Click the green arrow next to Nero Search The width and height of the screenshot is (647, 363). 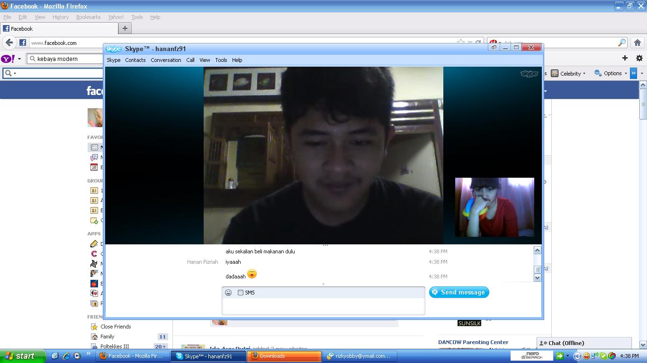[560, 356]
